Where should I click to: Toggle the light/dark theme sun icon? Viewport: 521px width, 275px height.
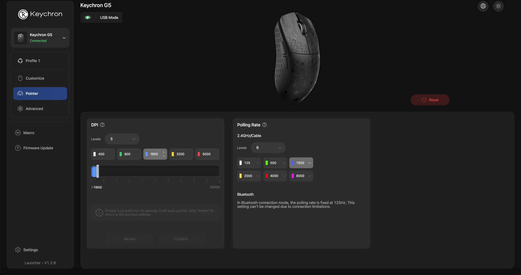pos(498,6)
